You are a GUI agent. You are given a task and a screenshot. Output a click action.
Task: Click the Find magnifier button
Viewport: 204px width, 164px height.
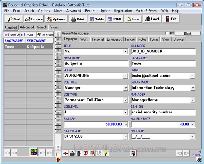tap(13, 19)
